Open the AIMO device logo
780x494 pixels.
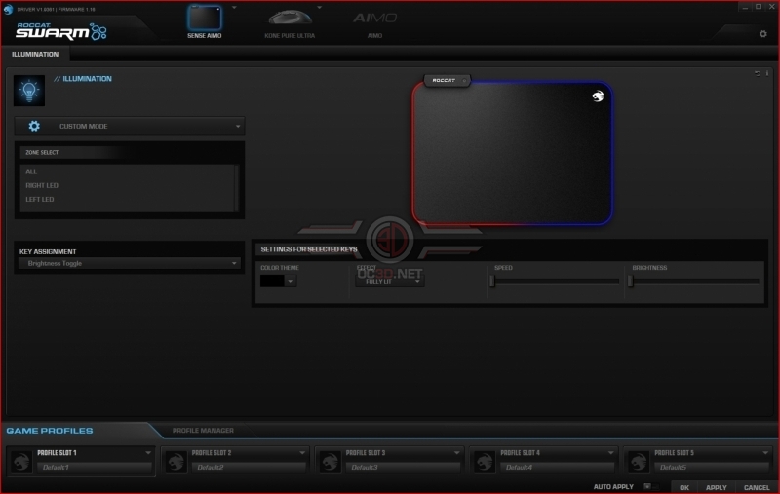pos(374,19)
